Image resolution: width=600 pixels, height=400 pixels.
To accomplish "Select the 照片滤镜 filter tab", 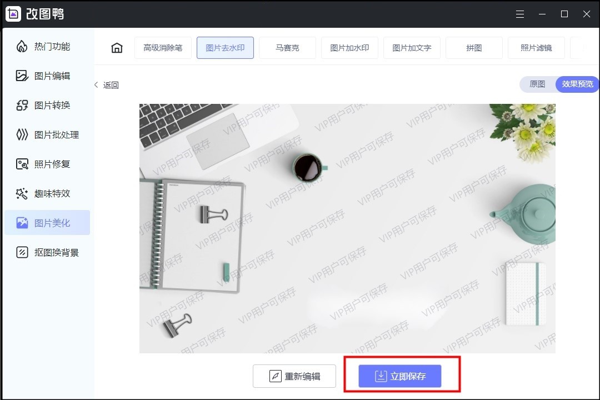I will 536,48.
